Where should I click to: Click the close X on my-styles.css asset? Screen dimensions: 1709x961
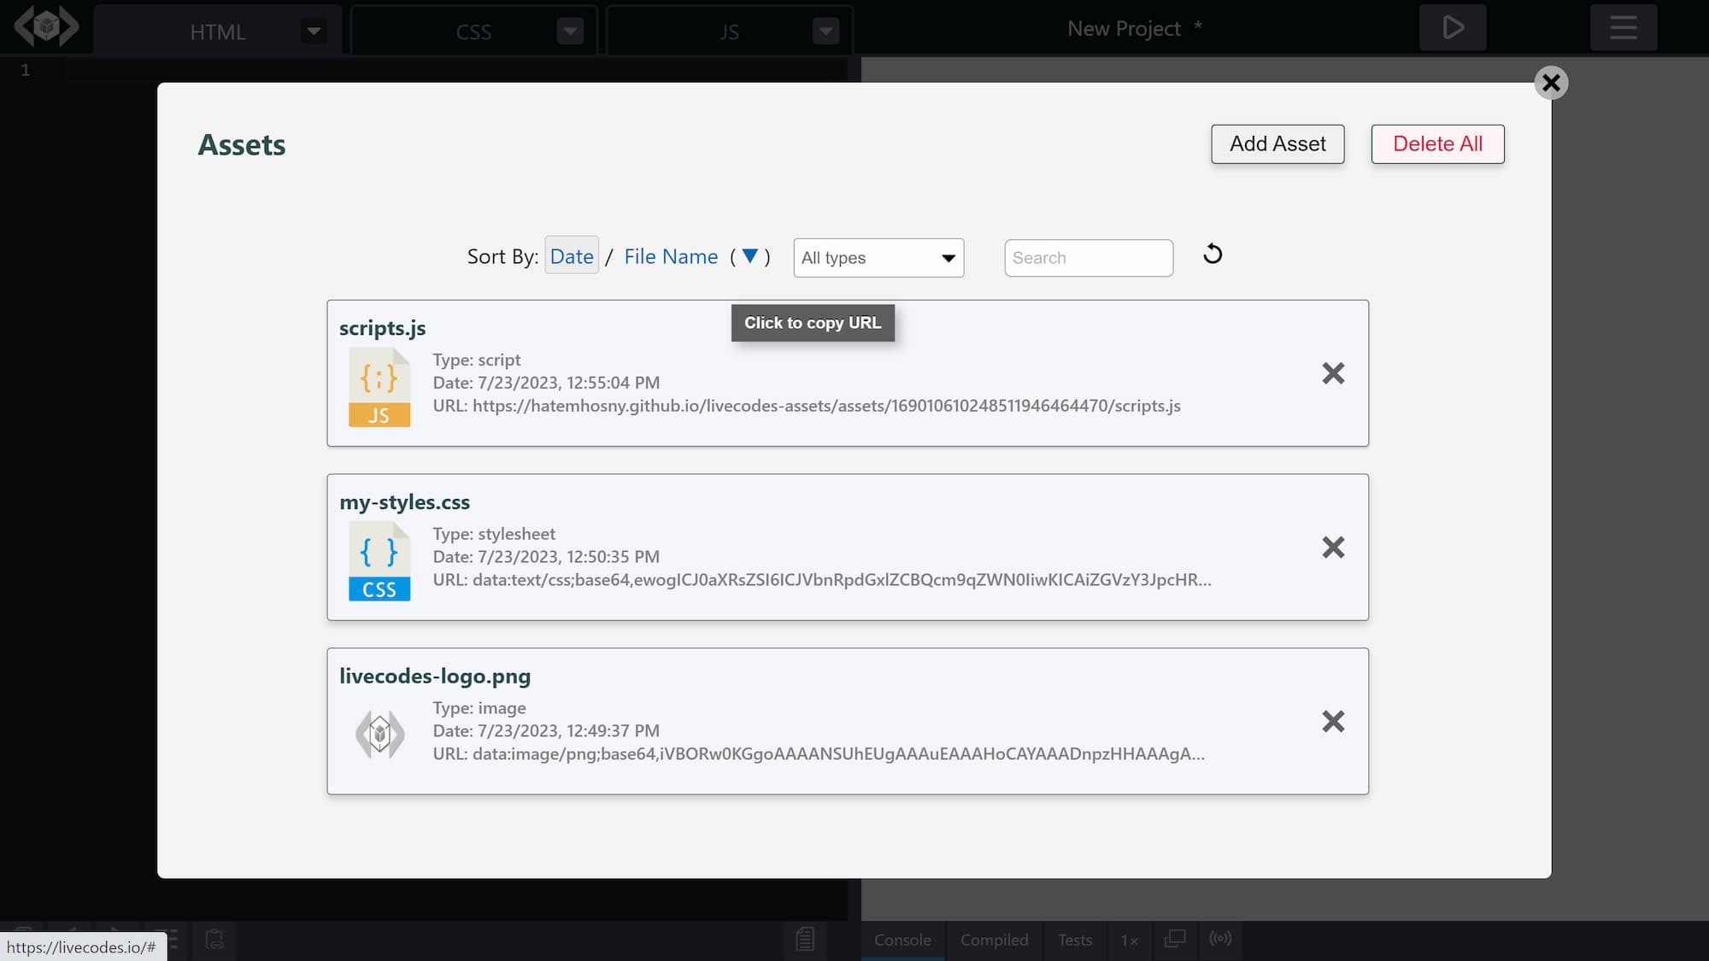(1333, 547)
